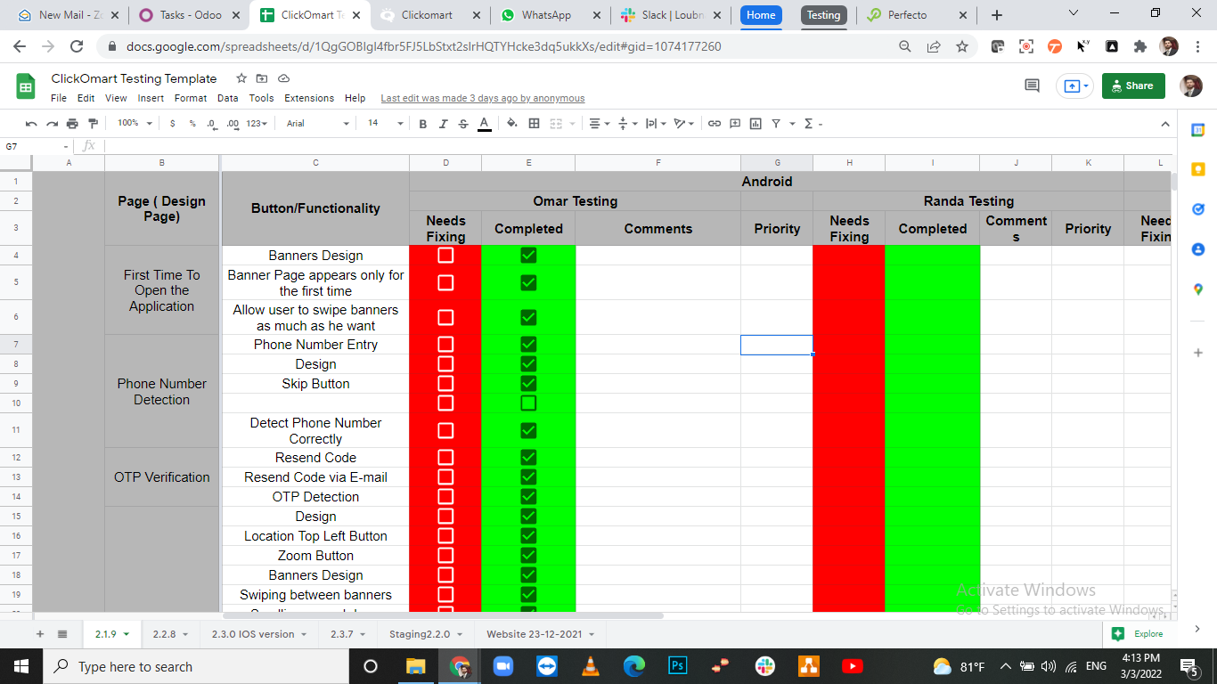
Task: Open the comment history icon
Action: (1032, 85)
